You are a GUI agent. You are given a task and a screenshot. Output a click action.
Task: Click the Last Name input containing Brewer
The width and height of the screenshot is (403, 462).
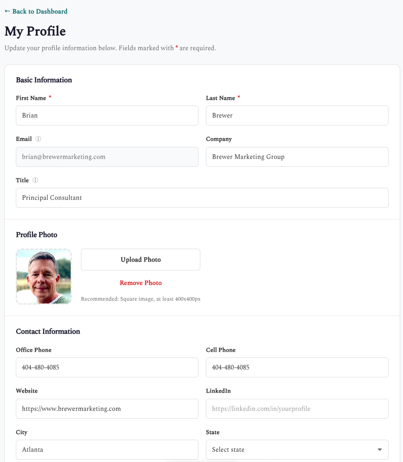pos(297,115)
